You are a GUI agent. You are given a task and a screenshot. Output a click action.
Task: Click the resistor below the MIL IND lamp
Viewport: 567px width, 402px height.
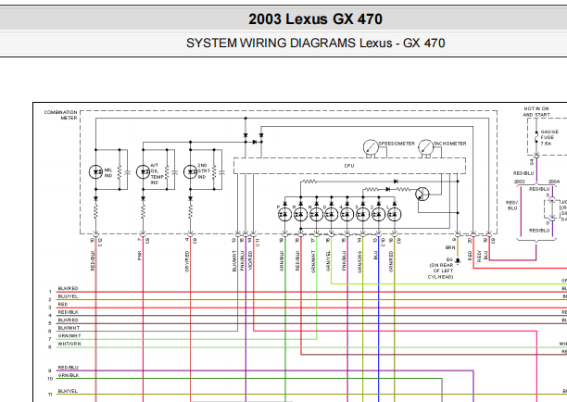95,212
